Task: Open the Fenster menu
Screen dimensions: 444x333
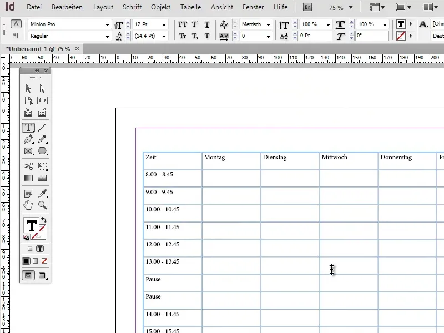Action: point(253,7)
